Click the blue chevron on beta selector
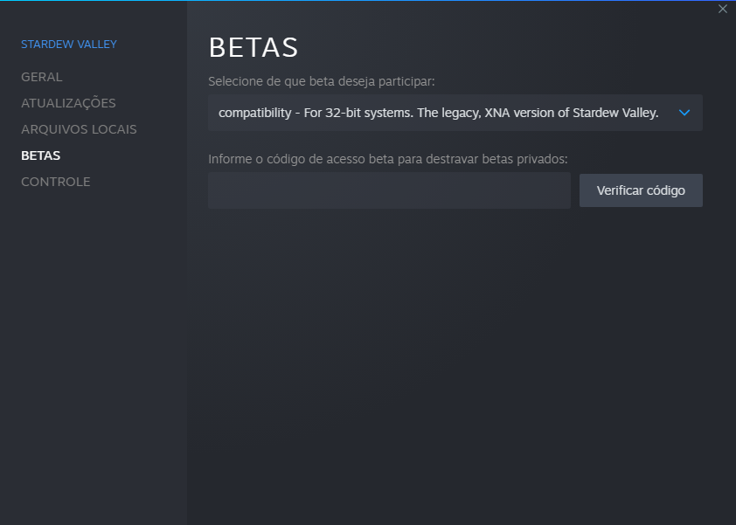The height and width of the screenshot is (525, 736). point(684,113)
